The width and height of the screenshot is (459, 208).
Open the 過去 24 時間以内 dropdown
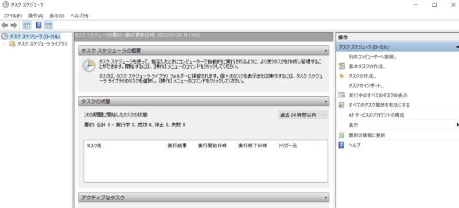[x=303, y=115]
